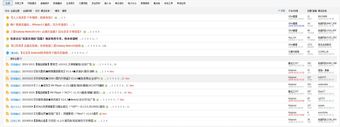Open the iPhone11 抽奖 thread

pos(39,25)
